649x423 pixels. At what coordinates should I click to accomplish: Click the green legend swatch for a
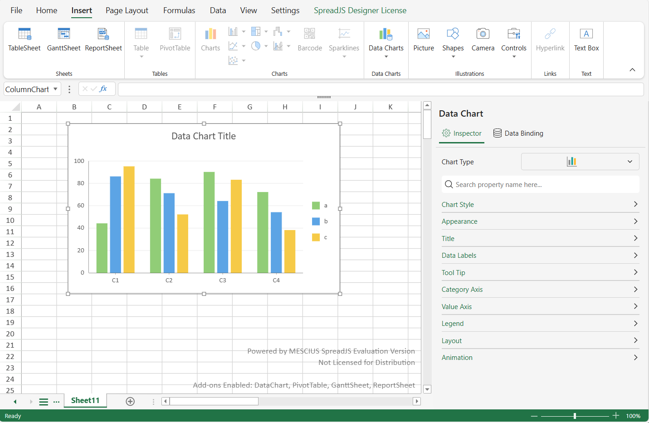pos(316,206)
